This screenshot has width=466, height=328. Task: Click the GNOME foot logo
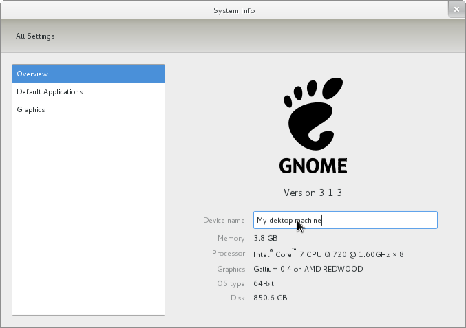[313, 113]
